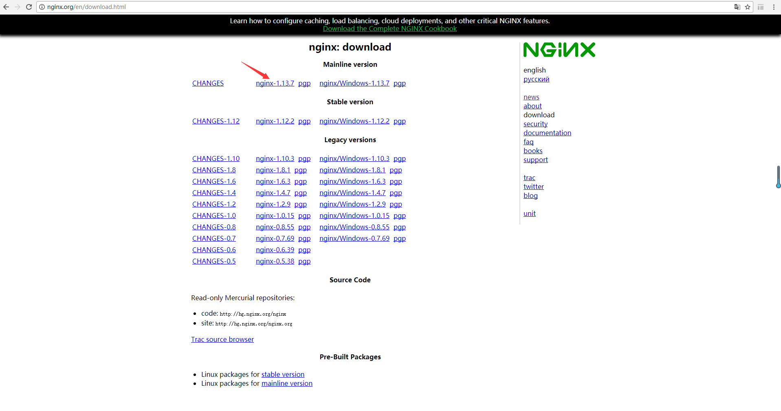The height and width of the screenshot is (411, 781).
Task: Open CHANGES-1.2 link
Action: 214,204
